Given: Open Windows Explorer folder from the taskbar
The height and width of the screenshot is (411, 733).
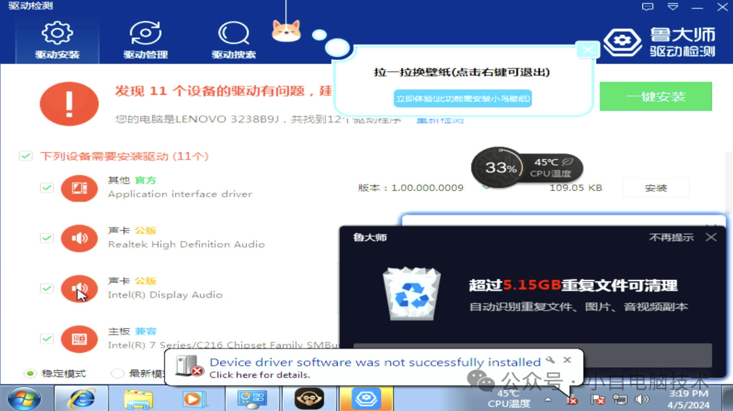Looking at the screenshot, I should click(x=138, y=399).
